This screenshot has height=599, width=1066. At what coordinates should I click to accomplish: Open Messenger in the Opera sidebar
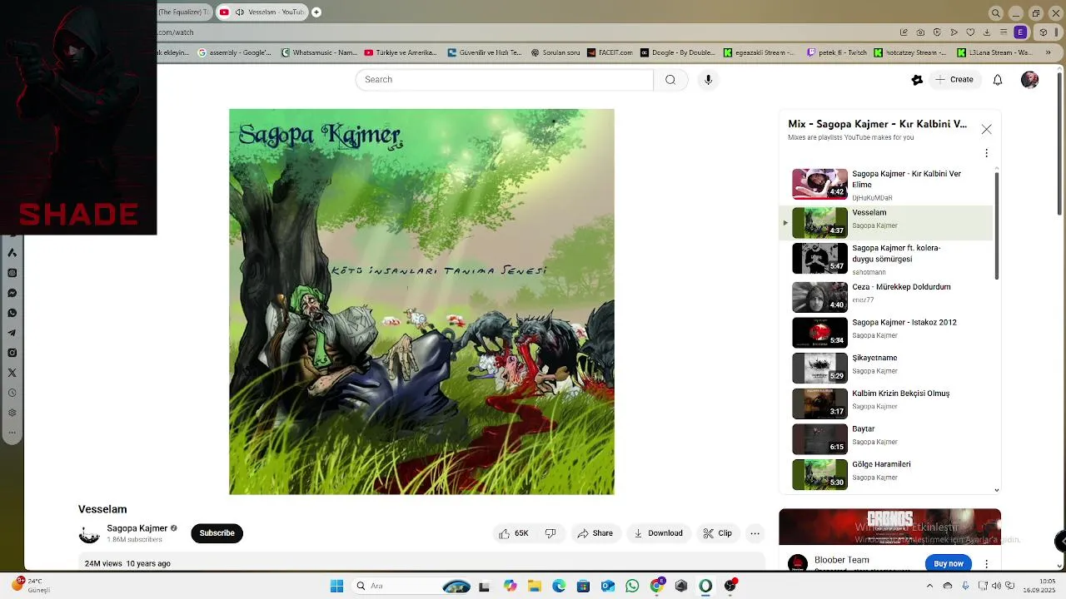12,293
